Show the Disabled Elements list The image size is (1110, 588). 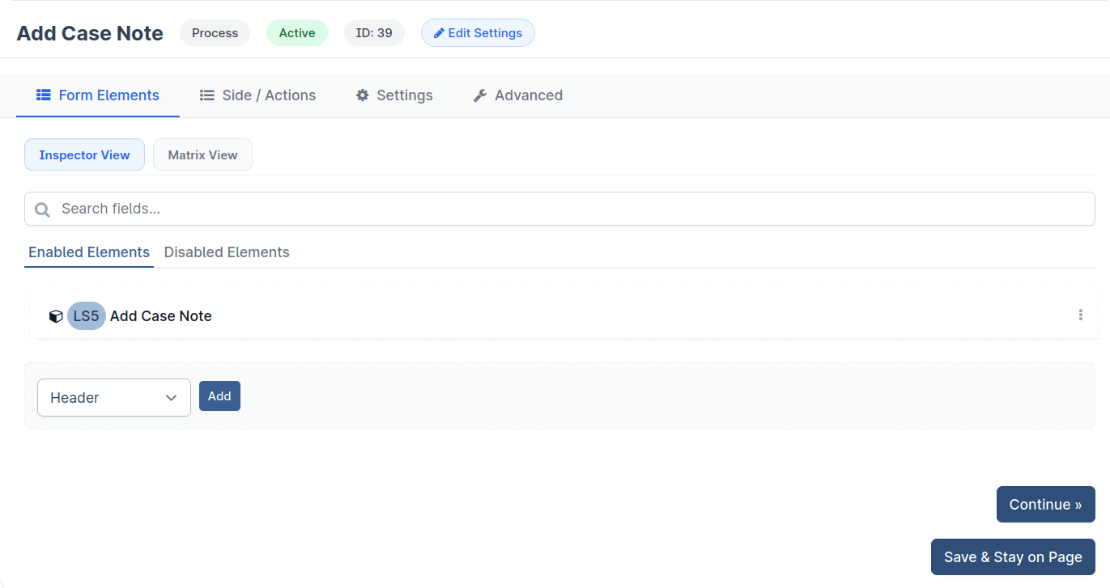[227, 252]
